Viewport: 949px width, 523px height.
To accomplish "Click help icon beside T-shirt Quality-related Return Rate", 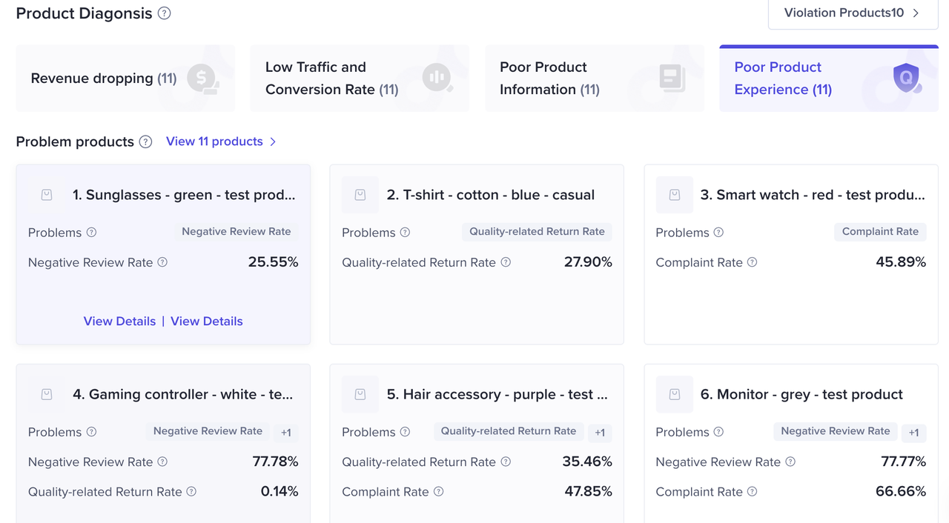I will click(x=506, y=262).
